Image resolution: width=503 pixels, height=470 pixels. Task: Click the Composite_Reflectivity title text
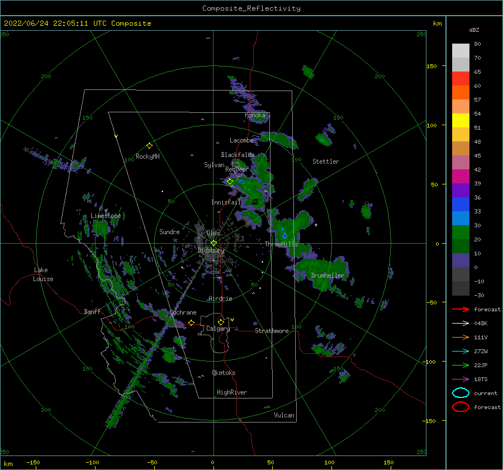[251, 8]
